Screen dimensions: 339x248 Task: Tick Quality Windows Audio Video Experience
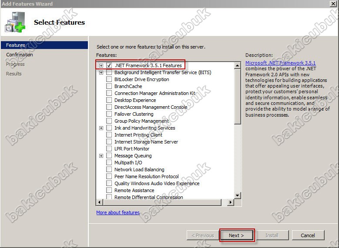[109, 183]
